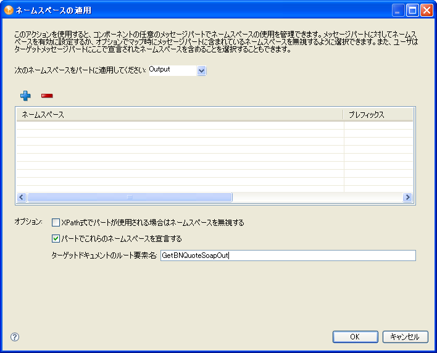
Task: Click the scroll right arrow of table
Action: point(407,197)
